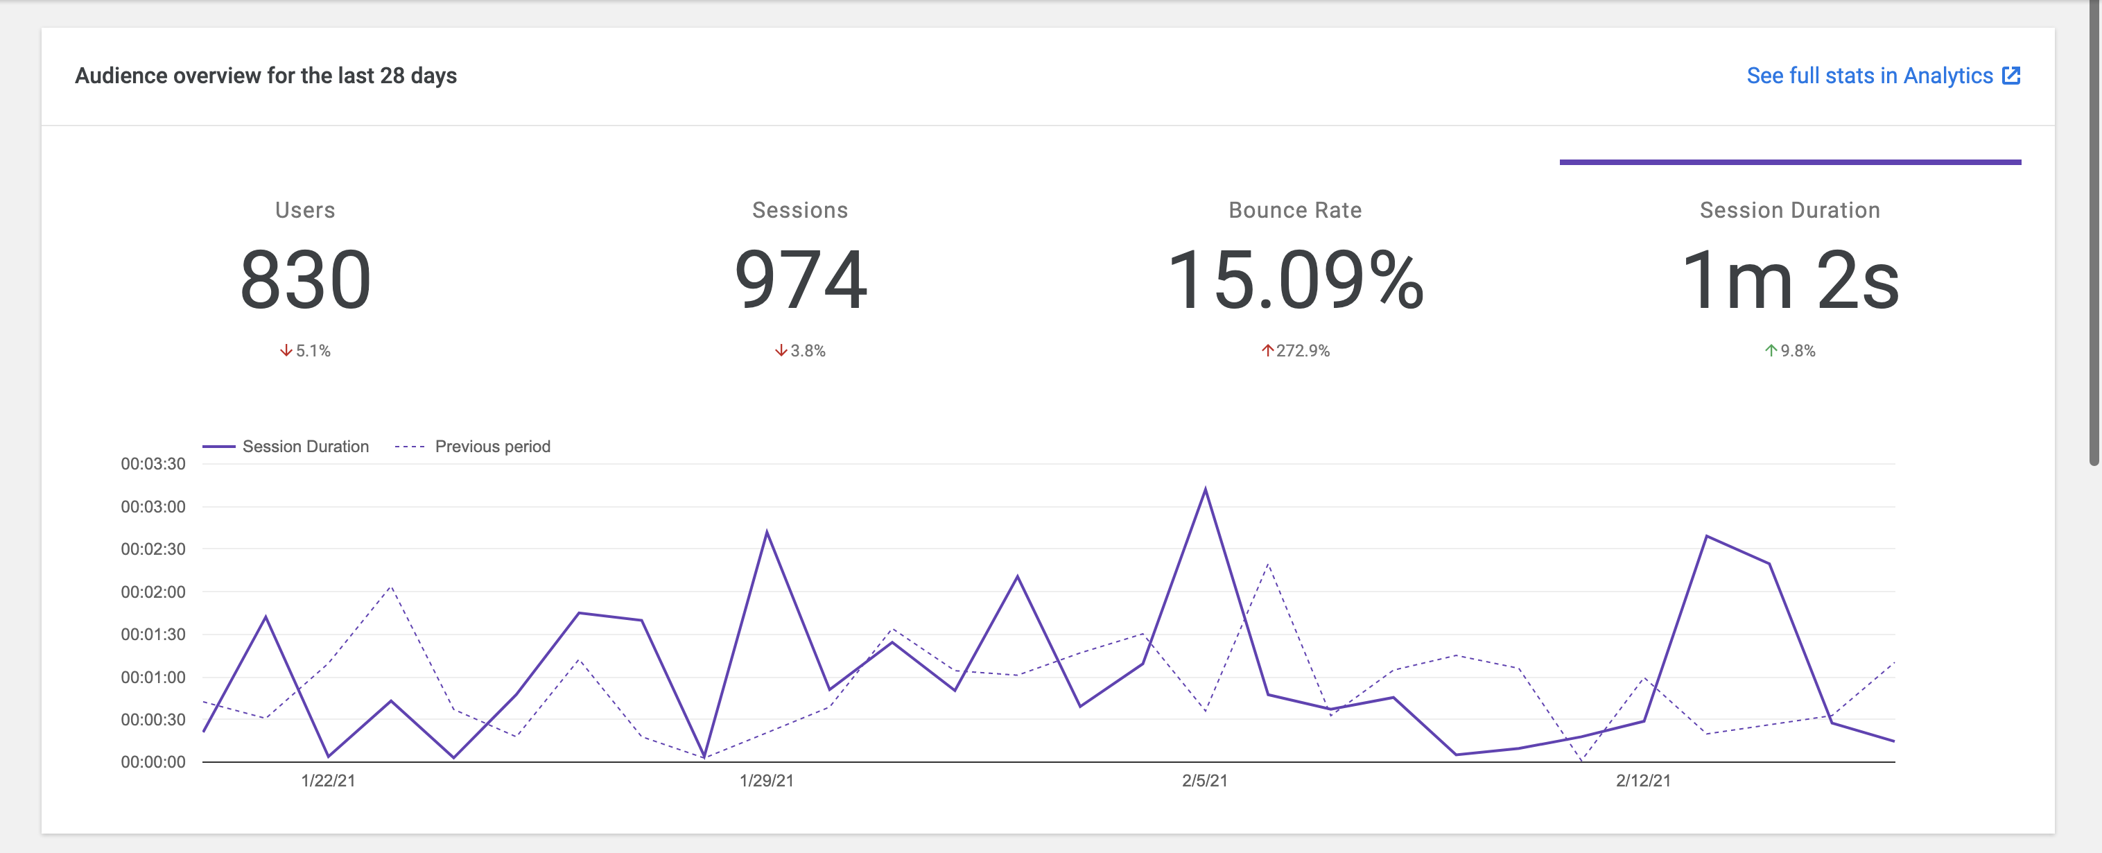The width and height of the screenshot is (2102, 853).
Task: Click the red down arrow under Users
Action: coord(285,351)
